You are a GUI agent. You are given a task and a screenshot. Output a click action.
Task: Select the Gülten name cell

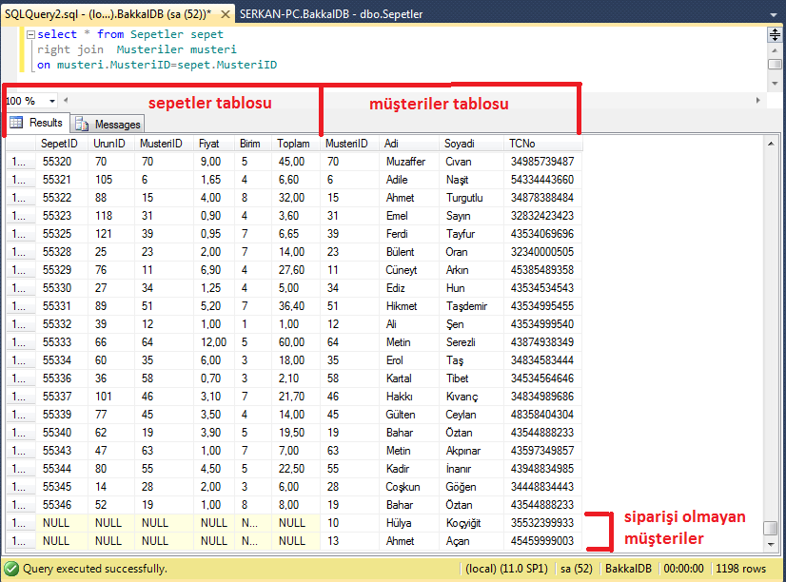409,415
